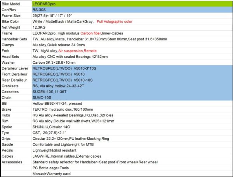The width and height of the screenshot is (233, 177).
Task: Click the '12.3KG' weight value
Action: click(x=39, y=27)
